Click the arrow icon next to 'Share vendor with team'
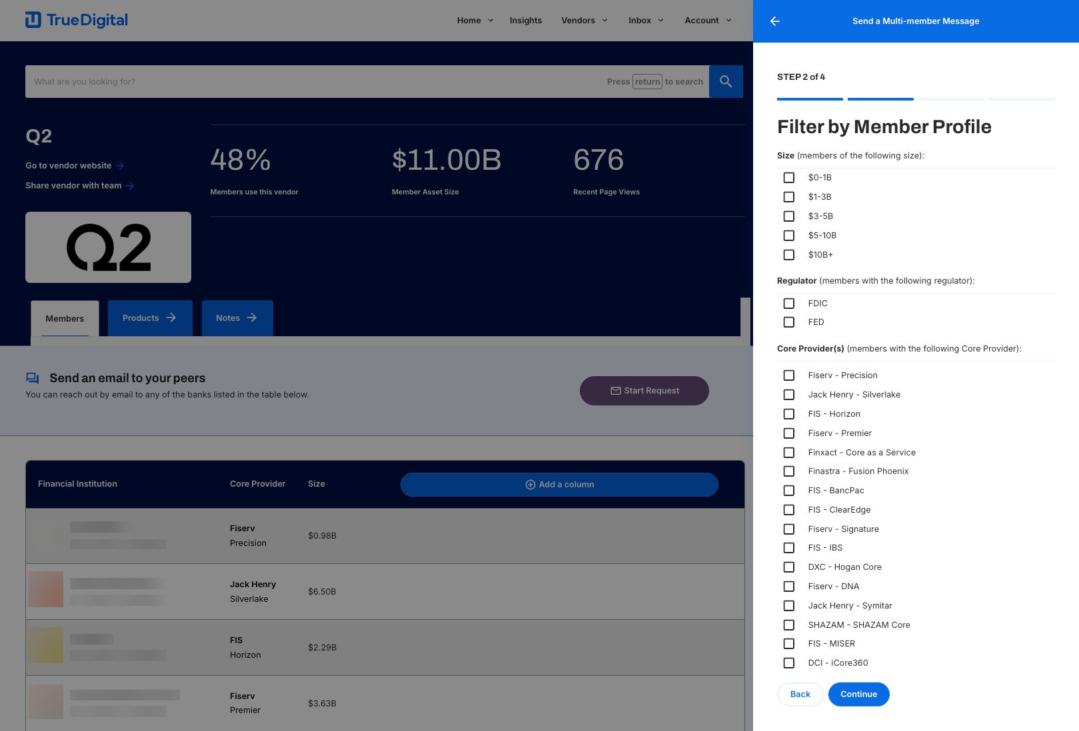 point(131,186)
